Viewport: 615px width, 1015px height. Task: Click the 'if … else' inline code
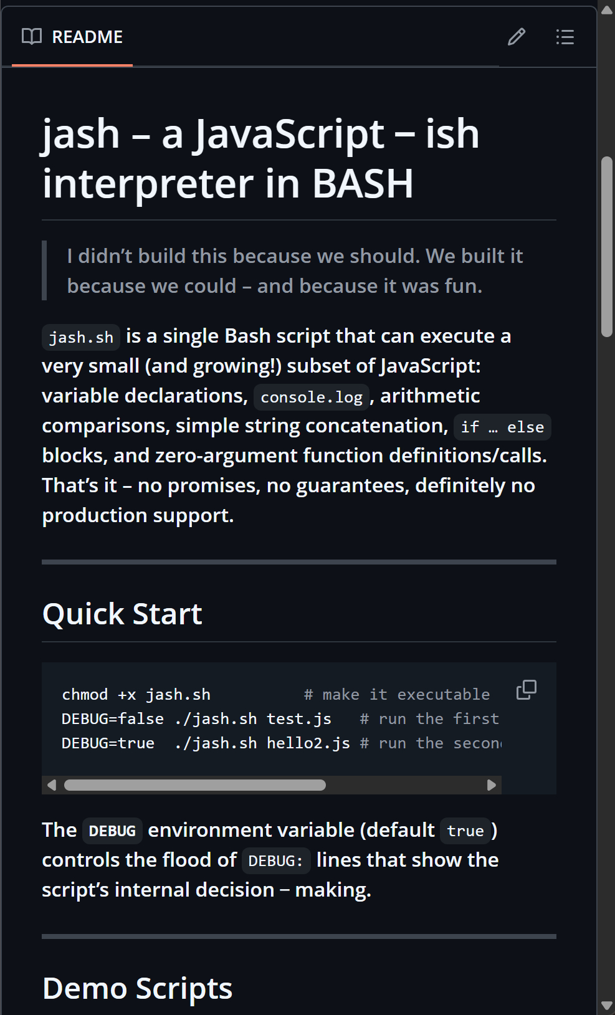502,427
